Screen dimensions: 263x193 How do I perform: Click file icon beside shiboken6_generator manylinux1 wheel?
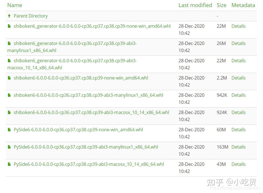(x=9, y=43)
